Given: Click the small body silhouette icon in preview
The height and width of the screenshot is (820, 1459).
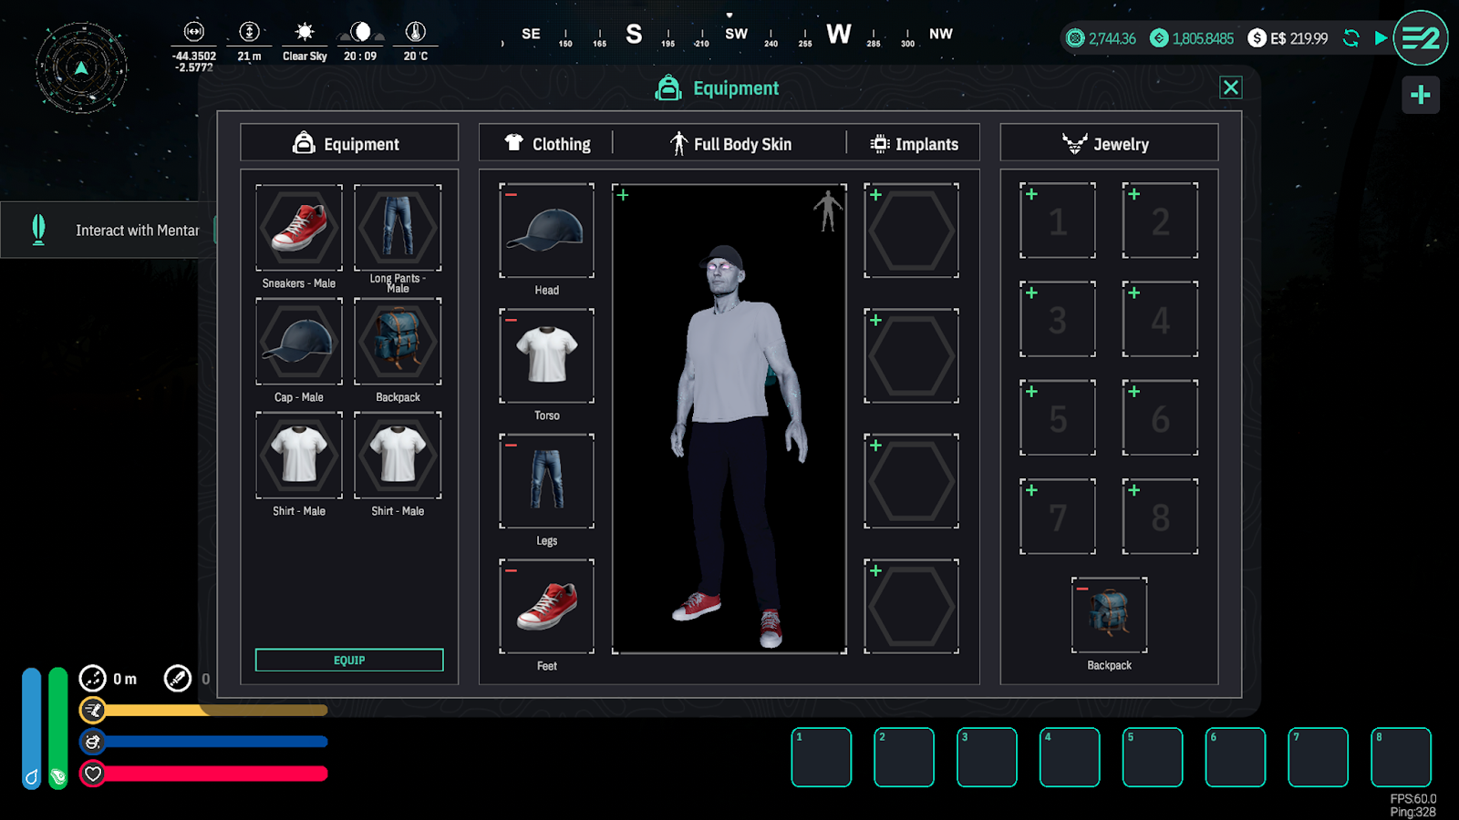Looking at the screenshot, I should [828, 210].
